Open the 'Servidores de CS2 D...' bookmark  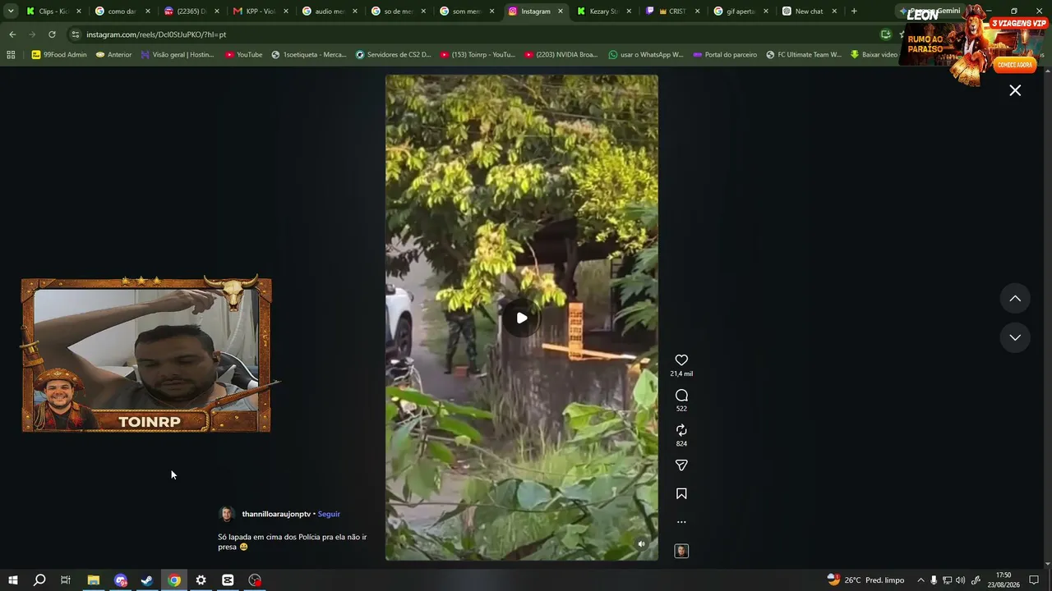coord(393,55)
